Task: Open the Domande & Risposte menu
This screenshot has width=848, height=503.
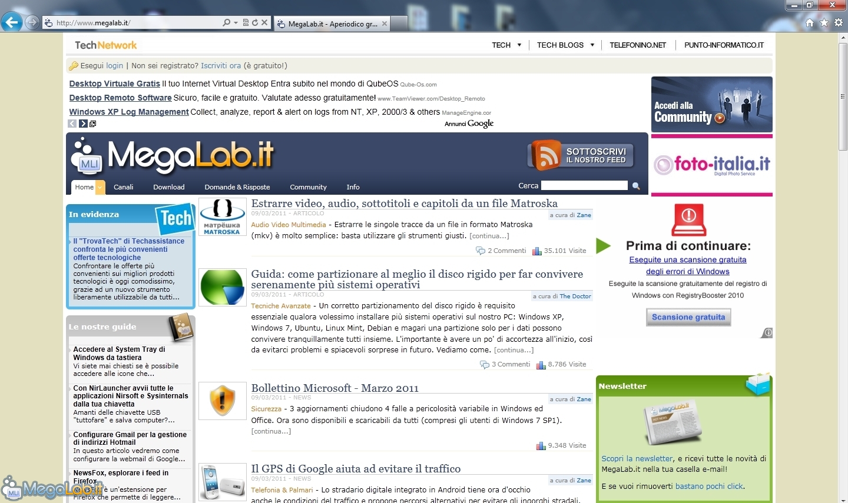Action: (237, 187)
